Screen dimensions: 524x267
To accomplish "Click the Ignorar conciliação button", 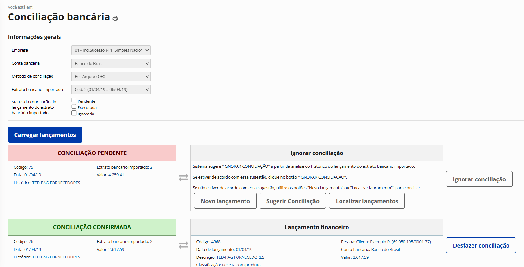I will click(479, 179).
